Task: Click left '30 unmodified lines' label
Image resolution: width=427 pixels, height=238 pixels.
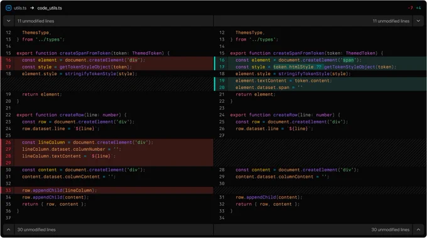Action: coord(36,230)
